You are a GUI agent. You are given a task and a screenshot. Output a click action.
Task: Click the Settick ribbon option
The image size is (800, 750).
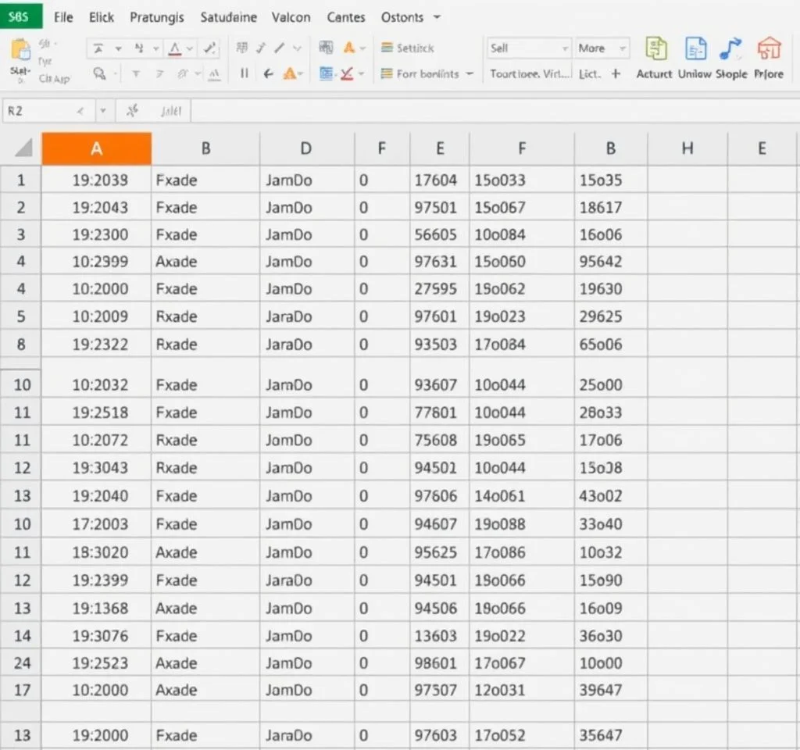407,48
